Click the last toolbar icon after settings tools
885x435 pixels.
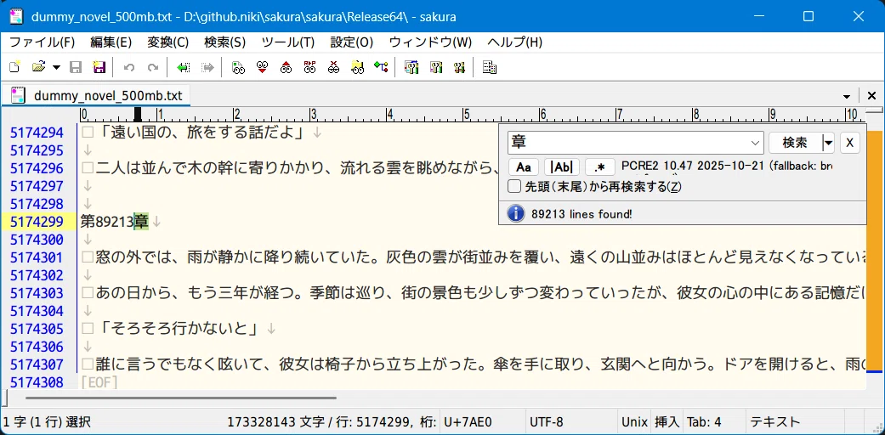coord(490,68)
